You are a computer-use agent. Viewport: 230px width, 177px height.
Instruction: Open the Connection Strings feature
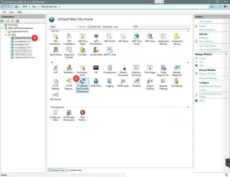pos(177,39)
